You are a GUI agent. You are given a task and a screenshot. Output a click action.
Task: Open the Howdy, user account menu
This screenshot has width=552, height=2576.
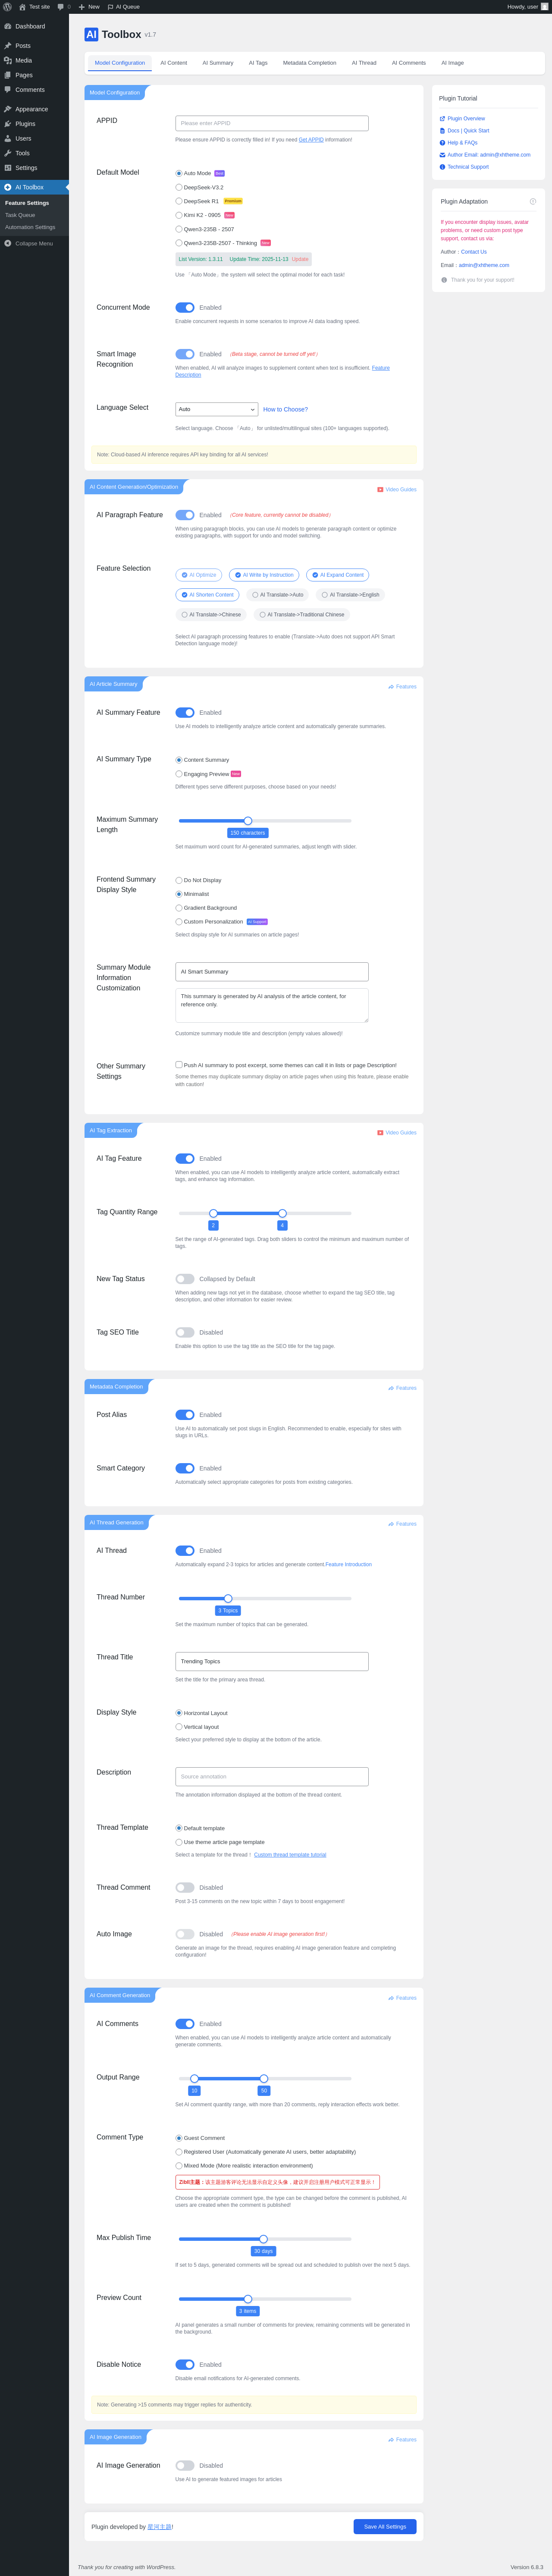526,7
